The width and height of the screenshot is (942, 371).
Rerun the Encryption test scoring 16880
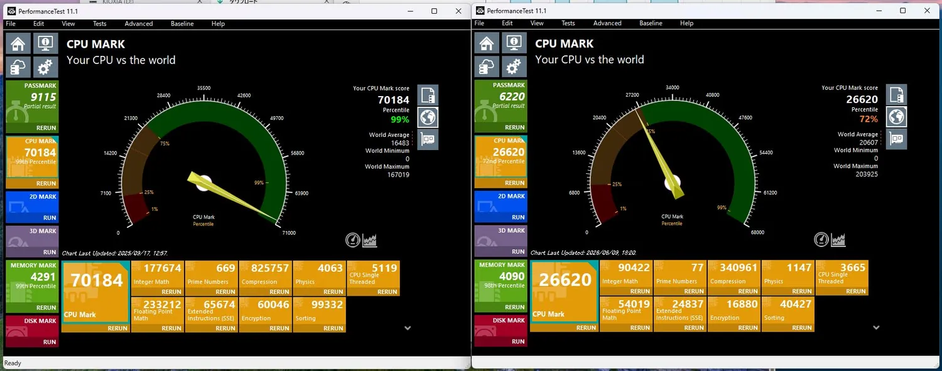pos(748,328)
